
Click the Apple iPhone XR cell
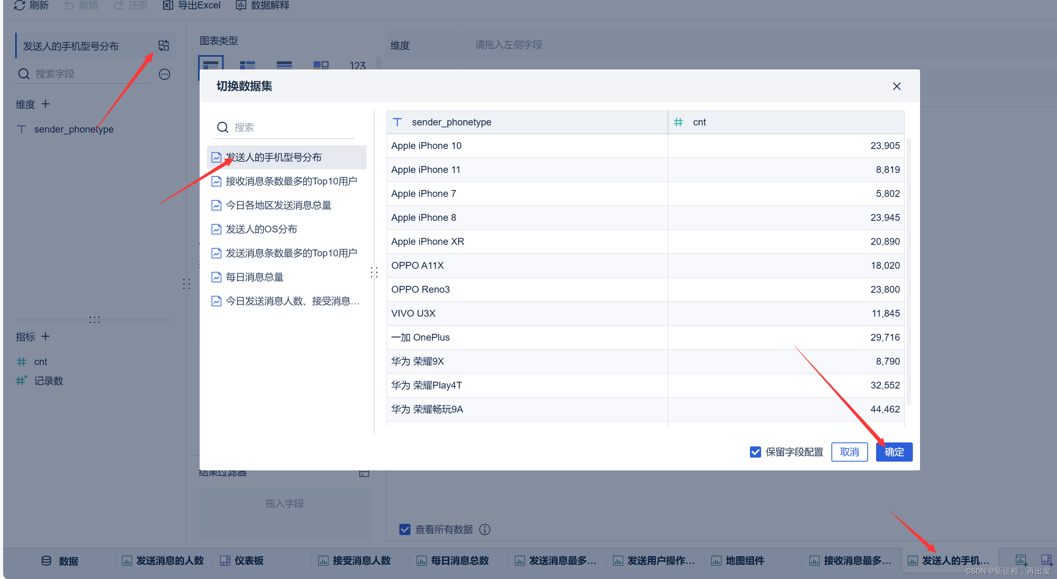click(527, 242)
